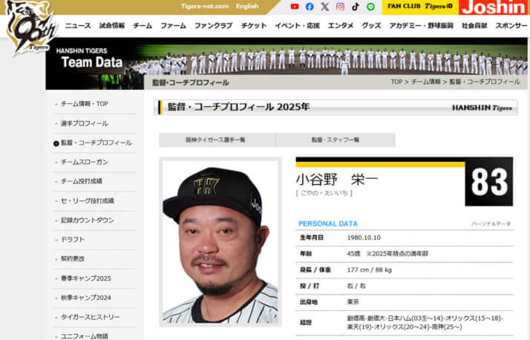Click the uniform number 83 box

pyautogui.click(x=489, y=182)
